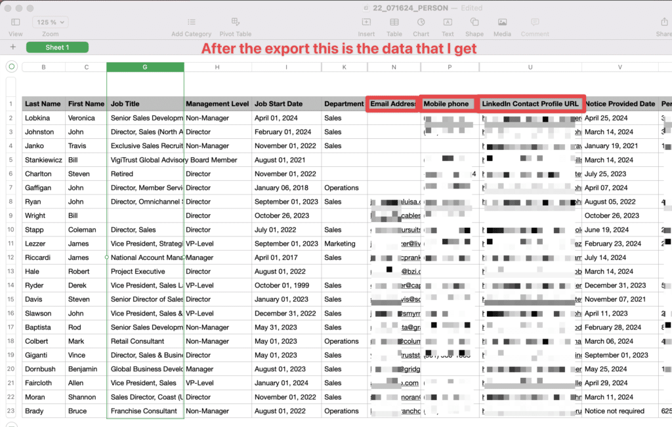672x427 pixels.
Task: Select column C header
Action: pos(87,67)
